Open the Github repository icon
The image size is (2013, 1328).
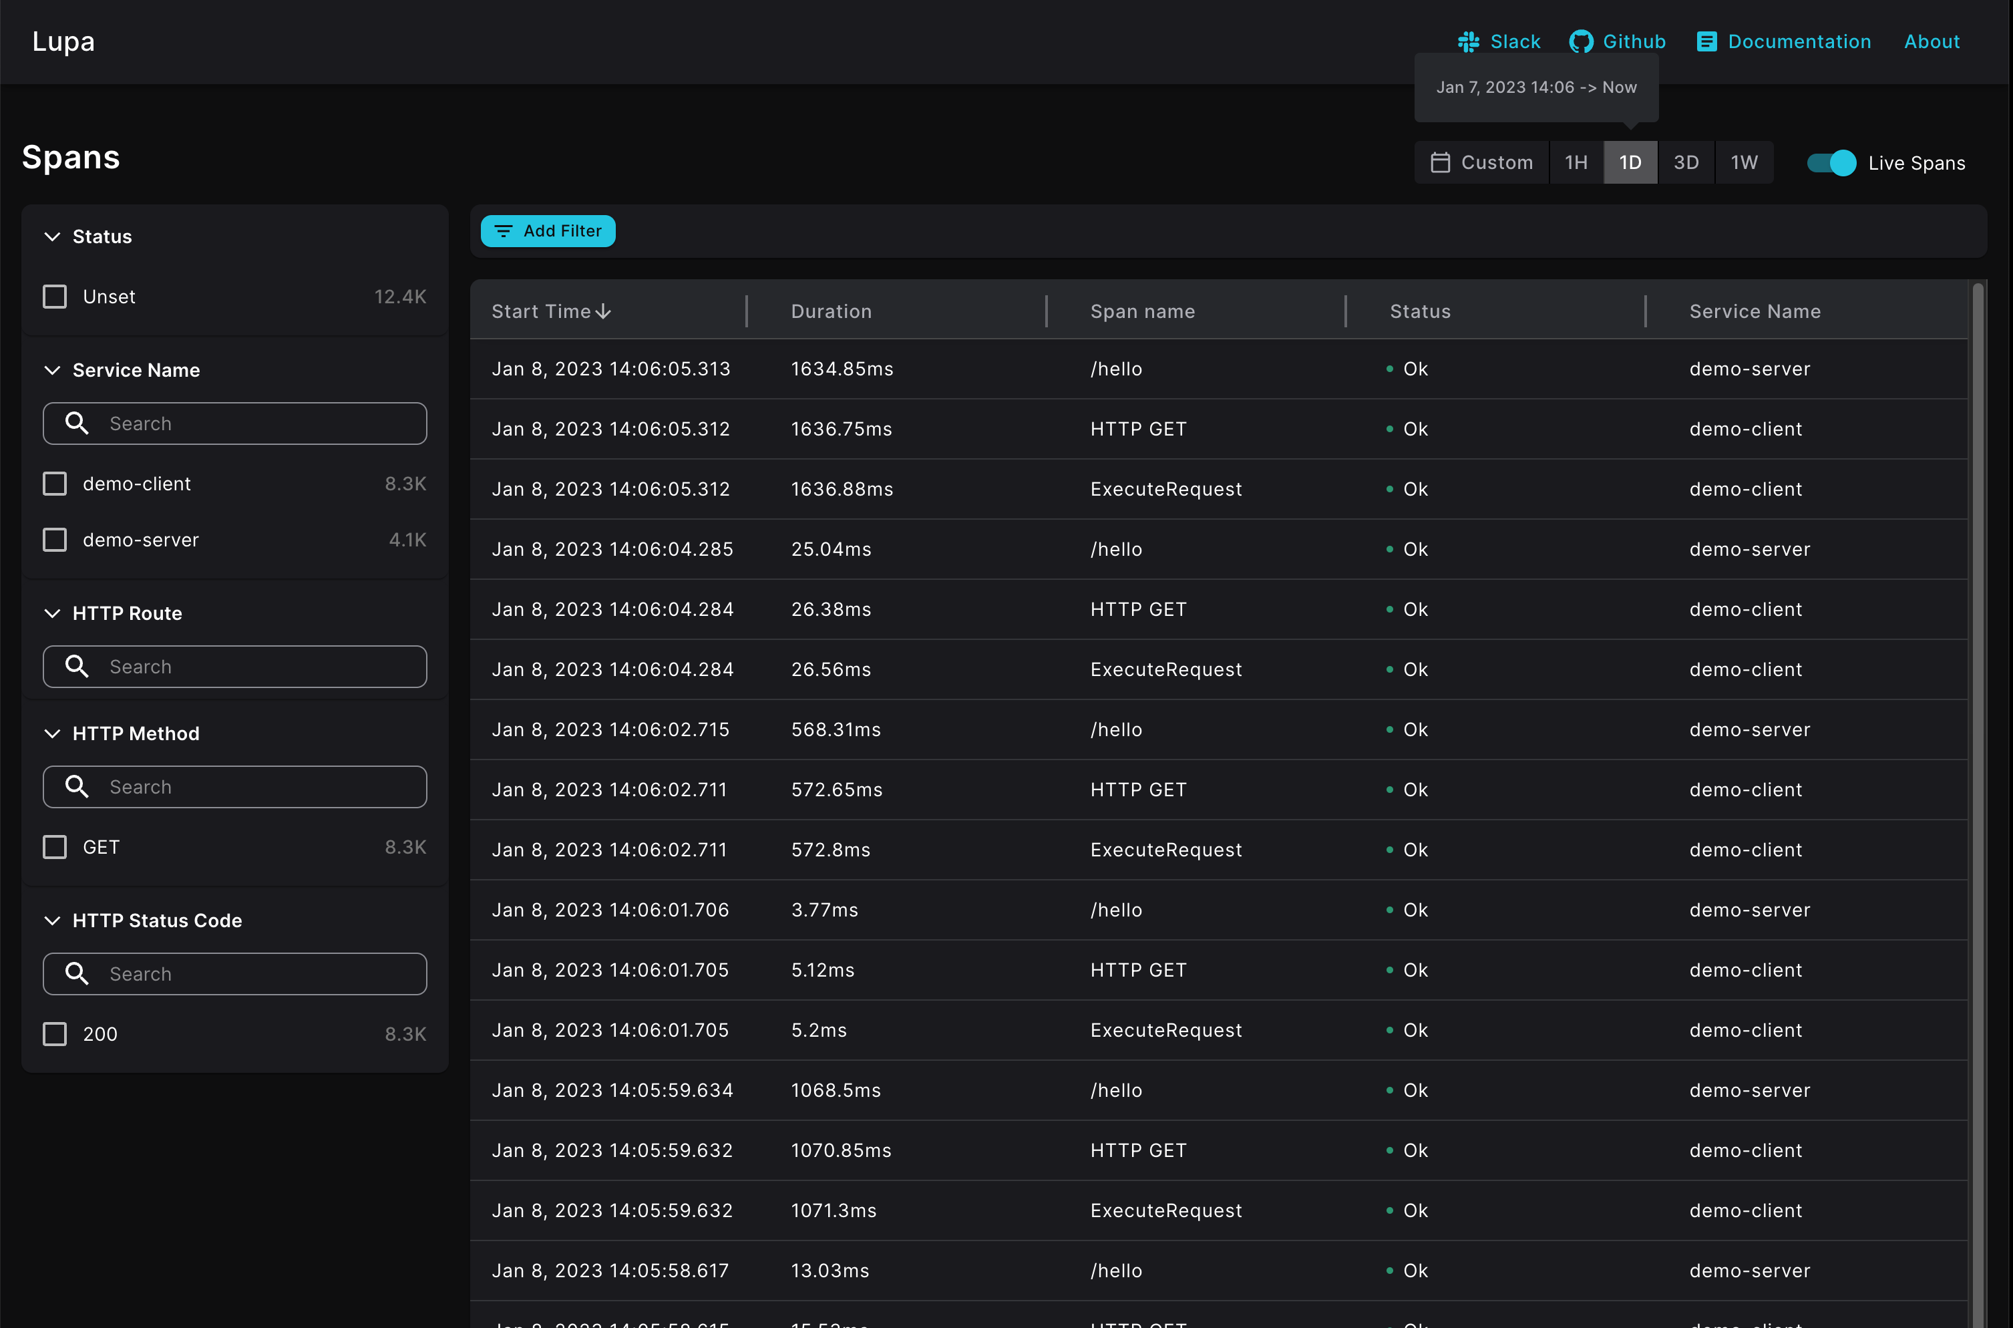click(1580, 41)
